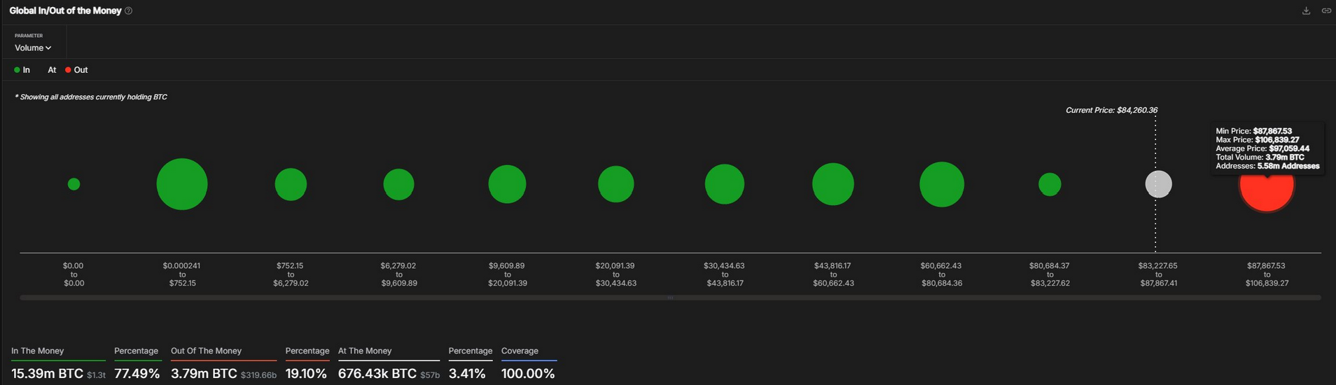This screenshot has width=1336, height=385.
Task: Click the Addresses 5.58m tooltip line
Action: [1267, 166]
